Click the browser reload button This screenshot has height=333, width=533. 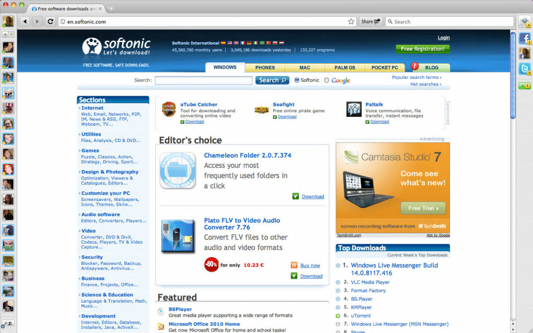pos(50,21)
